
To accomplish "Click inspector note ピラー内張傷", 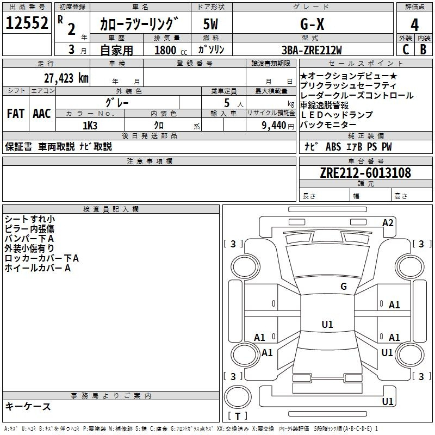I will click(x=29, y=228).
